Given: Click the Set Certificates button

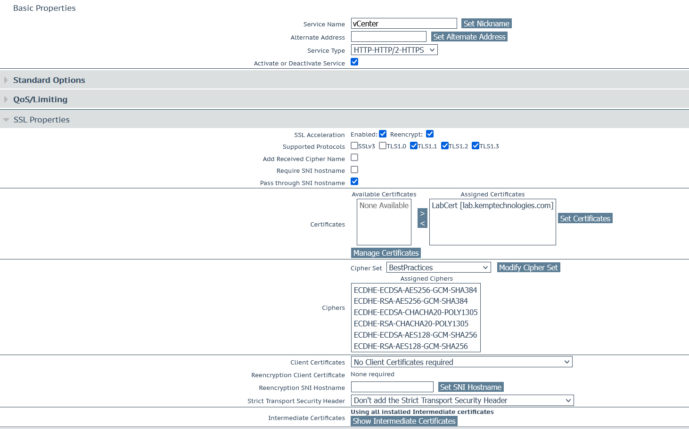Looking at the screenshot, I should click(585, 219).
